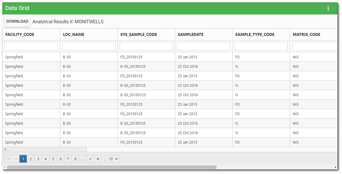The image size is (342, 174).
Task: Open the Data Grid three-dot options menu
Action: tap(328, 8)
